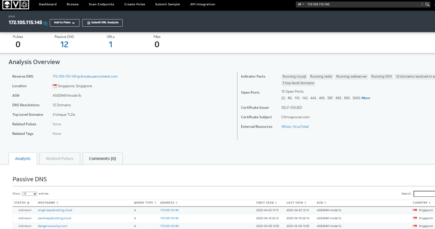Image resolution: width=435 pixels, height=229 pixels.
Task: Open hostname dangerous.sxluyi.com link
Action: [x=53, y=226]
